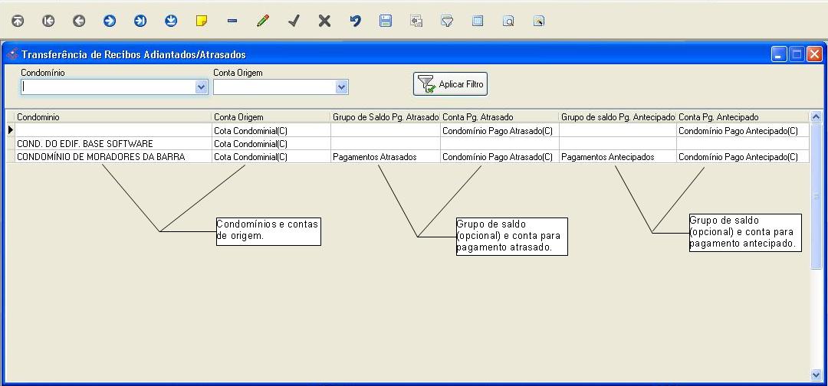
Task: Click the funnel filter toolbar icon
Action: 447,21
